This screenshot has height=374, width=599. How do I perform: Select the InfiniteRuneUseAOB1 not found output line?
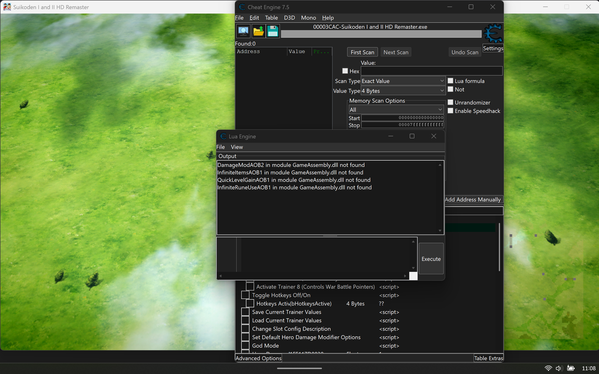coord(294,187)
